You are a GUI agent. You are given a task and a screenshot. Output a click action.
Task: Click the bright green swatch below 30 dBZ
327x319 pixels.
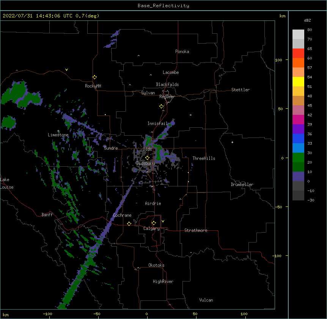click(x=298, y=158)
